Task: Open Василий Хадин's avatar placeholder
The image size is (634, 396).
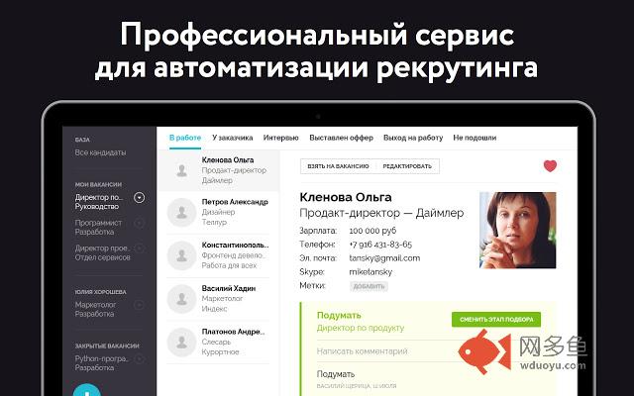Action: (182, 298)
